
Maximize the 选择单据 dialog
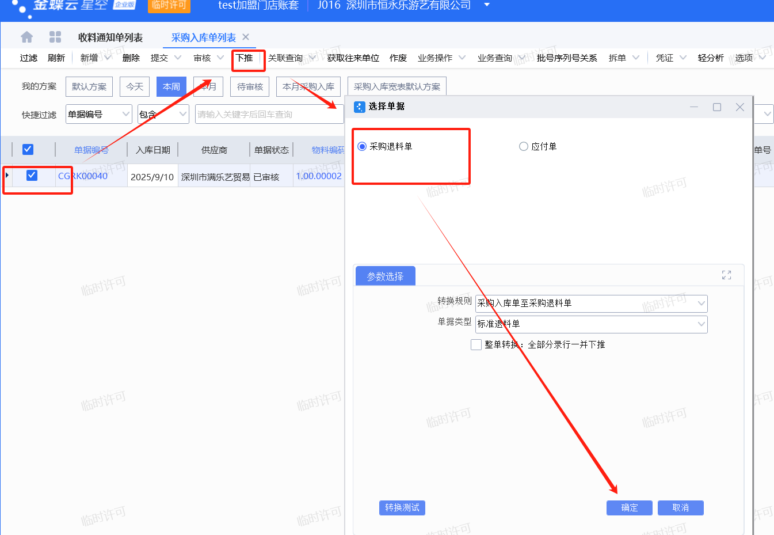tap(716, 107)
